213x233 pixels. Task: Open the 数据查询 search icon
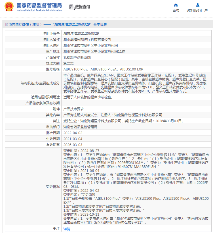pos(72,7)
